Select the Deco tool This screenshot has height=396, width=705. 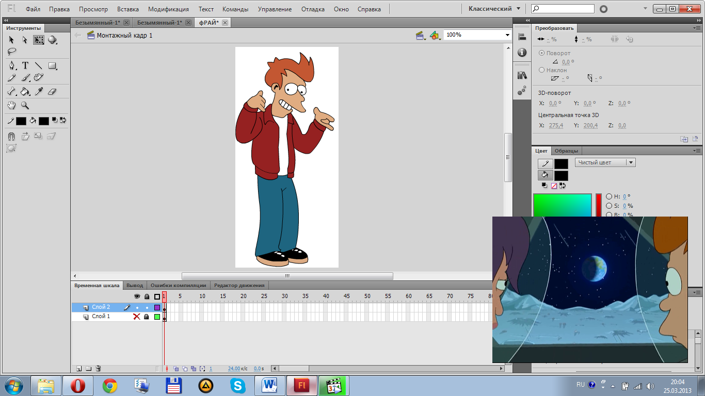pyautogui.click(x=39, y=77)
